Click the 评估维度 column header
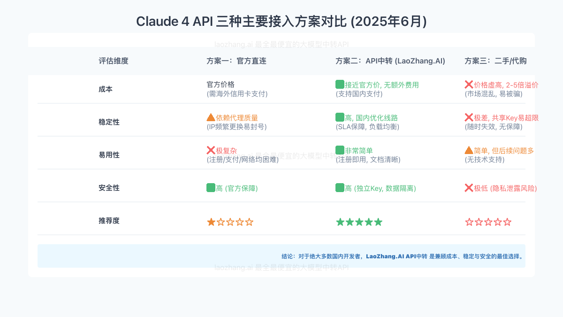563x317 pixels. click(113, 61)
